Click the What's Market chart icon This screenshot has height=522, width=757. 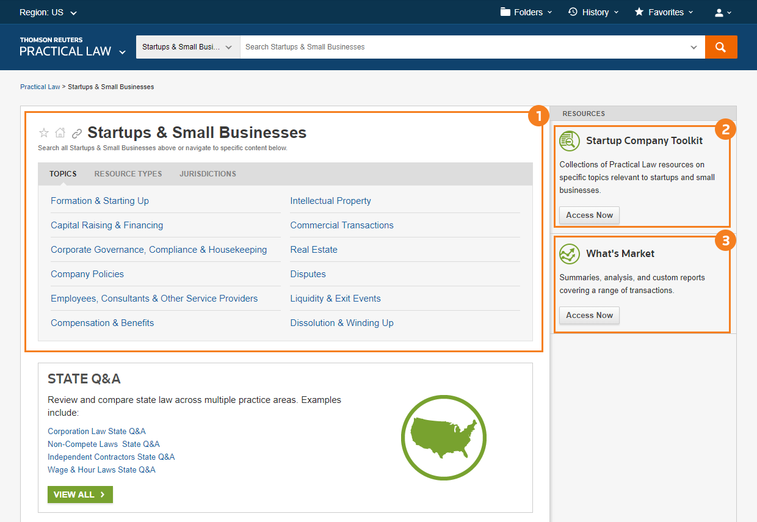tap(570, 254)
